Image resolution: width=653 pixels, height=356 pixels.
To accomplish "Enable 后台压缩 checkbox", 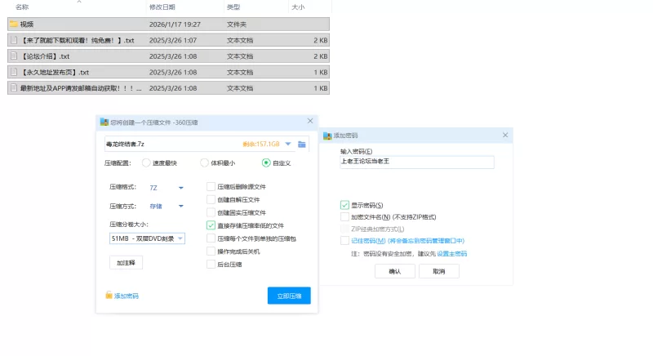I will pos(211,264).
